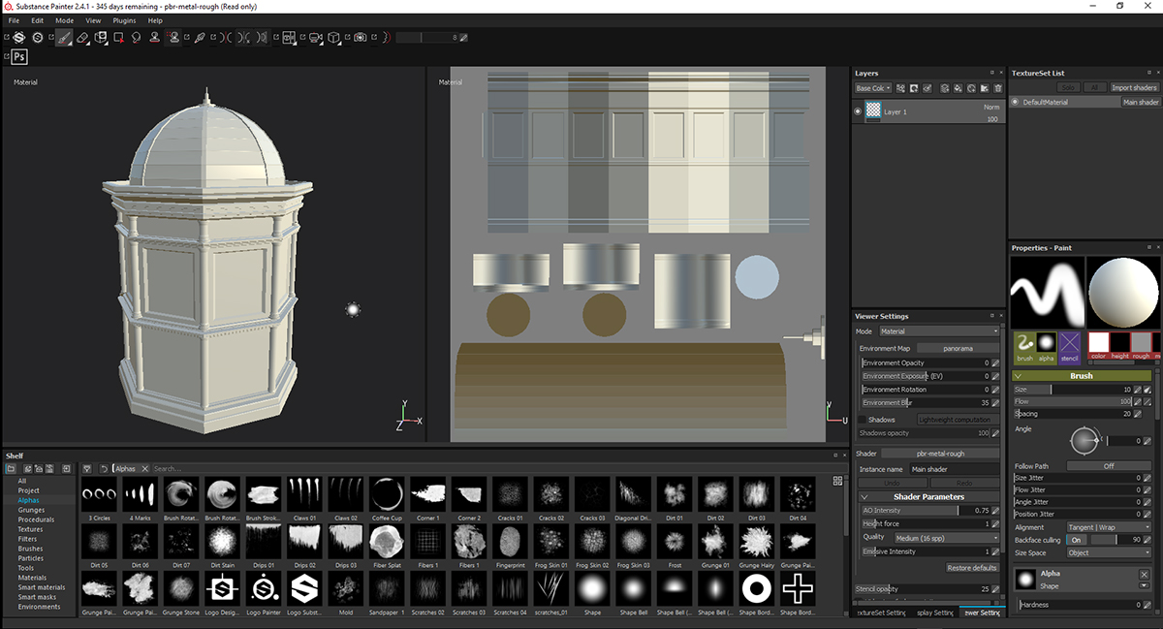Enable the Shadows checkbox
This screenshot has height=629, width=1163.
863,420
